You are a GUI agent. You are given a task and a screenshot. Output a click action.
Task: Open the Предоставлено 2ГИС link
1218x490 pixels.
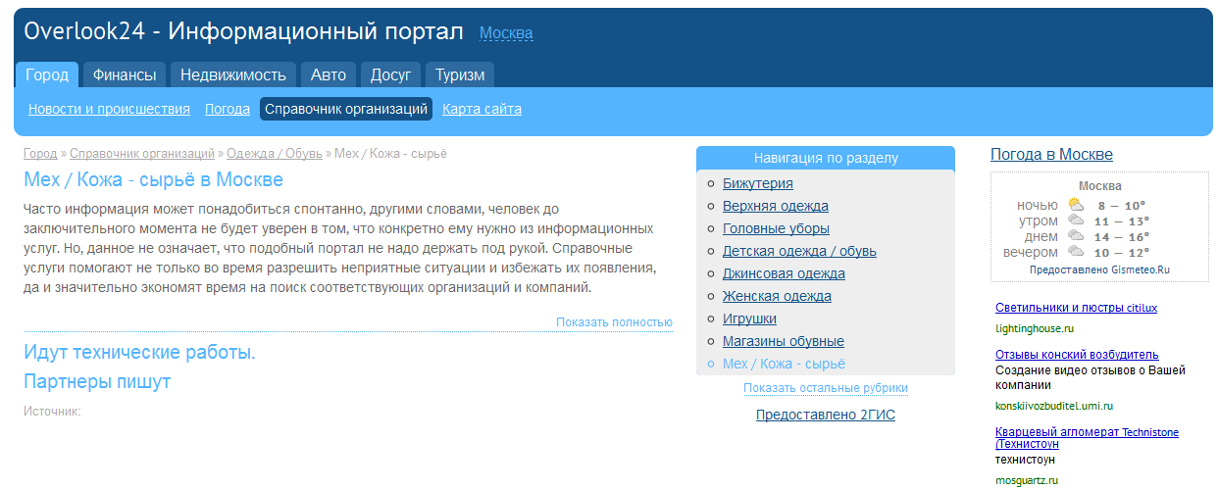(826, 415)
